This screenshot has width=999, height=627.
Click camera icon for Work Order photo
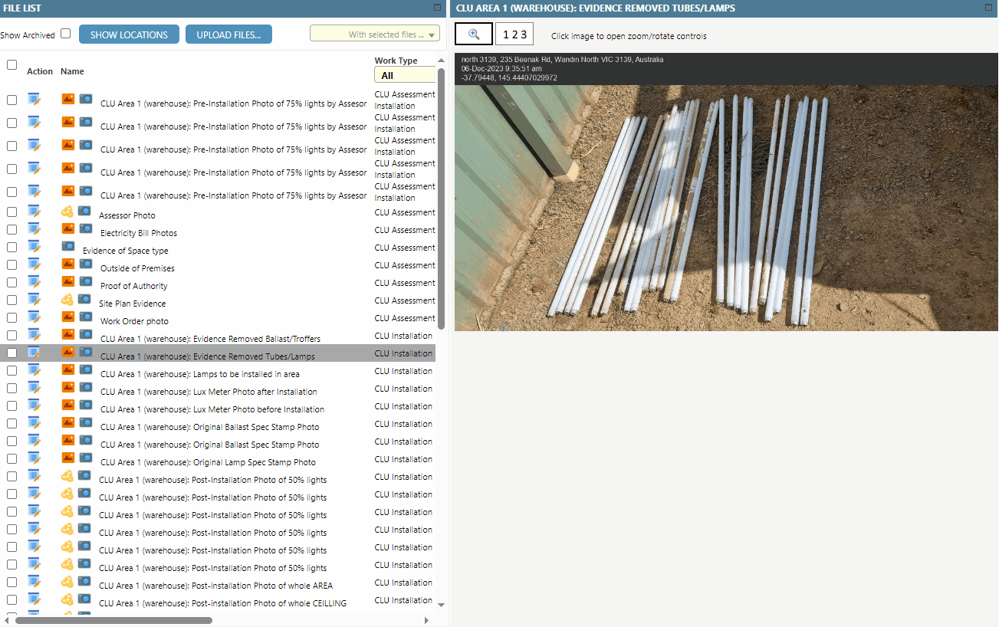pos(85,317)
